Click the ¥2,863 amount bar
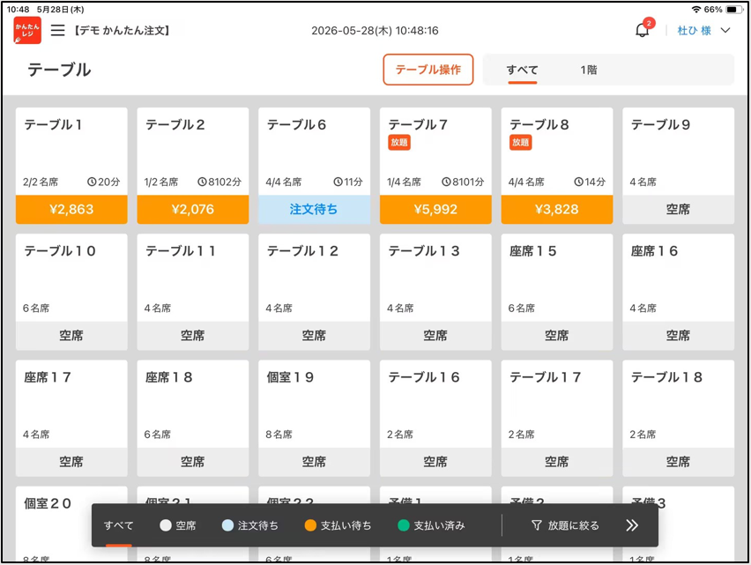This screenshot has height=565, width=751. 71,209
